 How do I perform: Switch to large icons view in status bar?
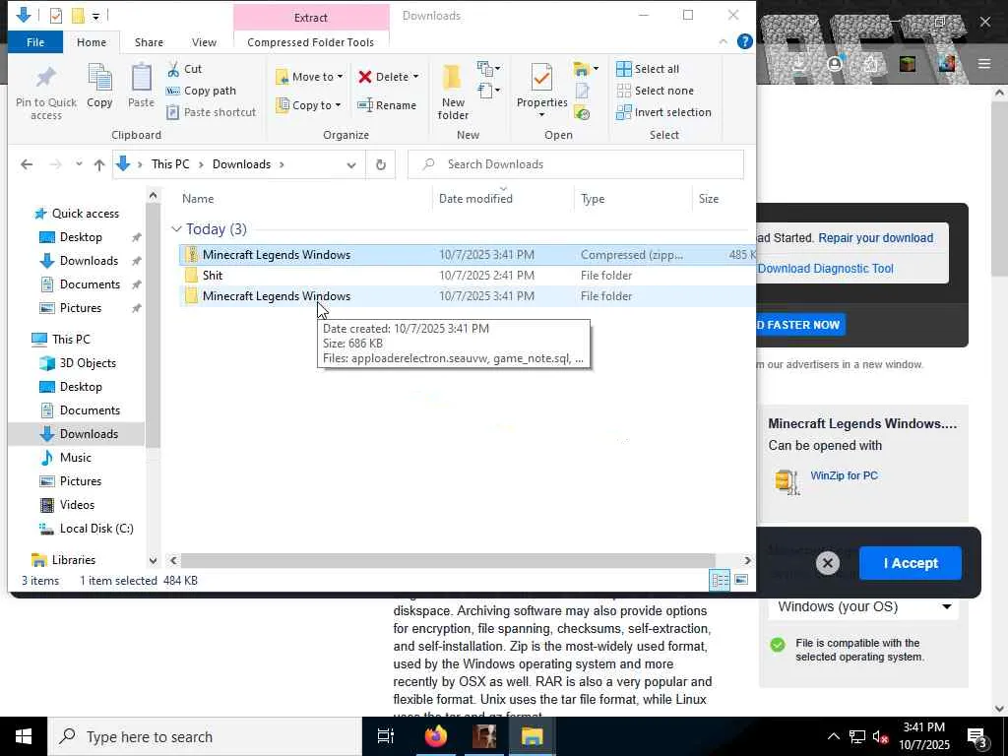pyautogui.click(x=741, y=581)
